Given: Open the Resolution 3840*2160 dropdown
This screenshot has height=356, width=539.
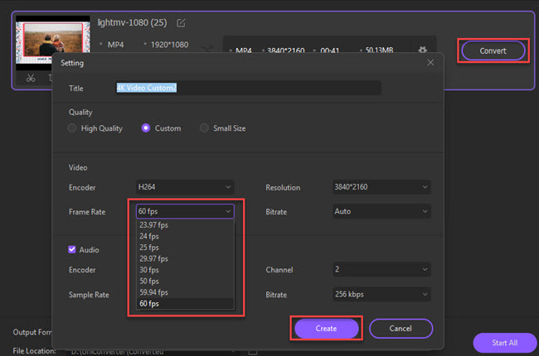Looking at the screenshot, I should click(381, 187).
